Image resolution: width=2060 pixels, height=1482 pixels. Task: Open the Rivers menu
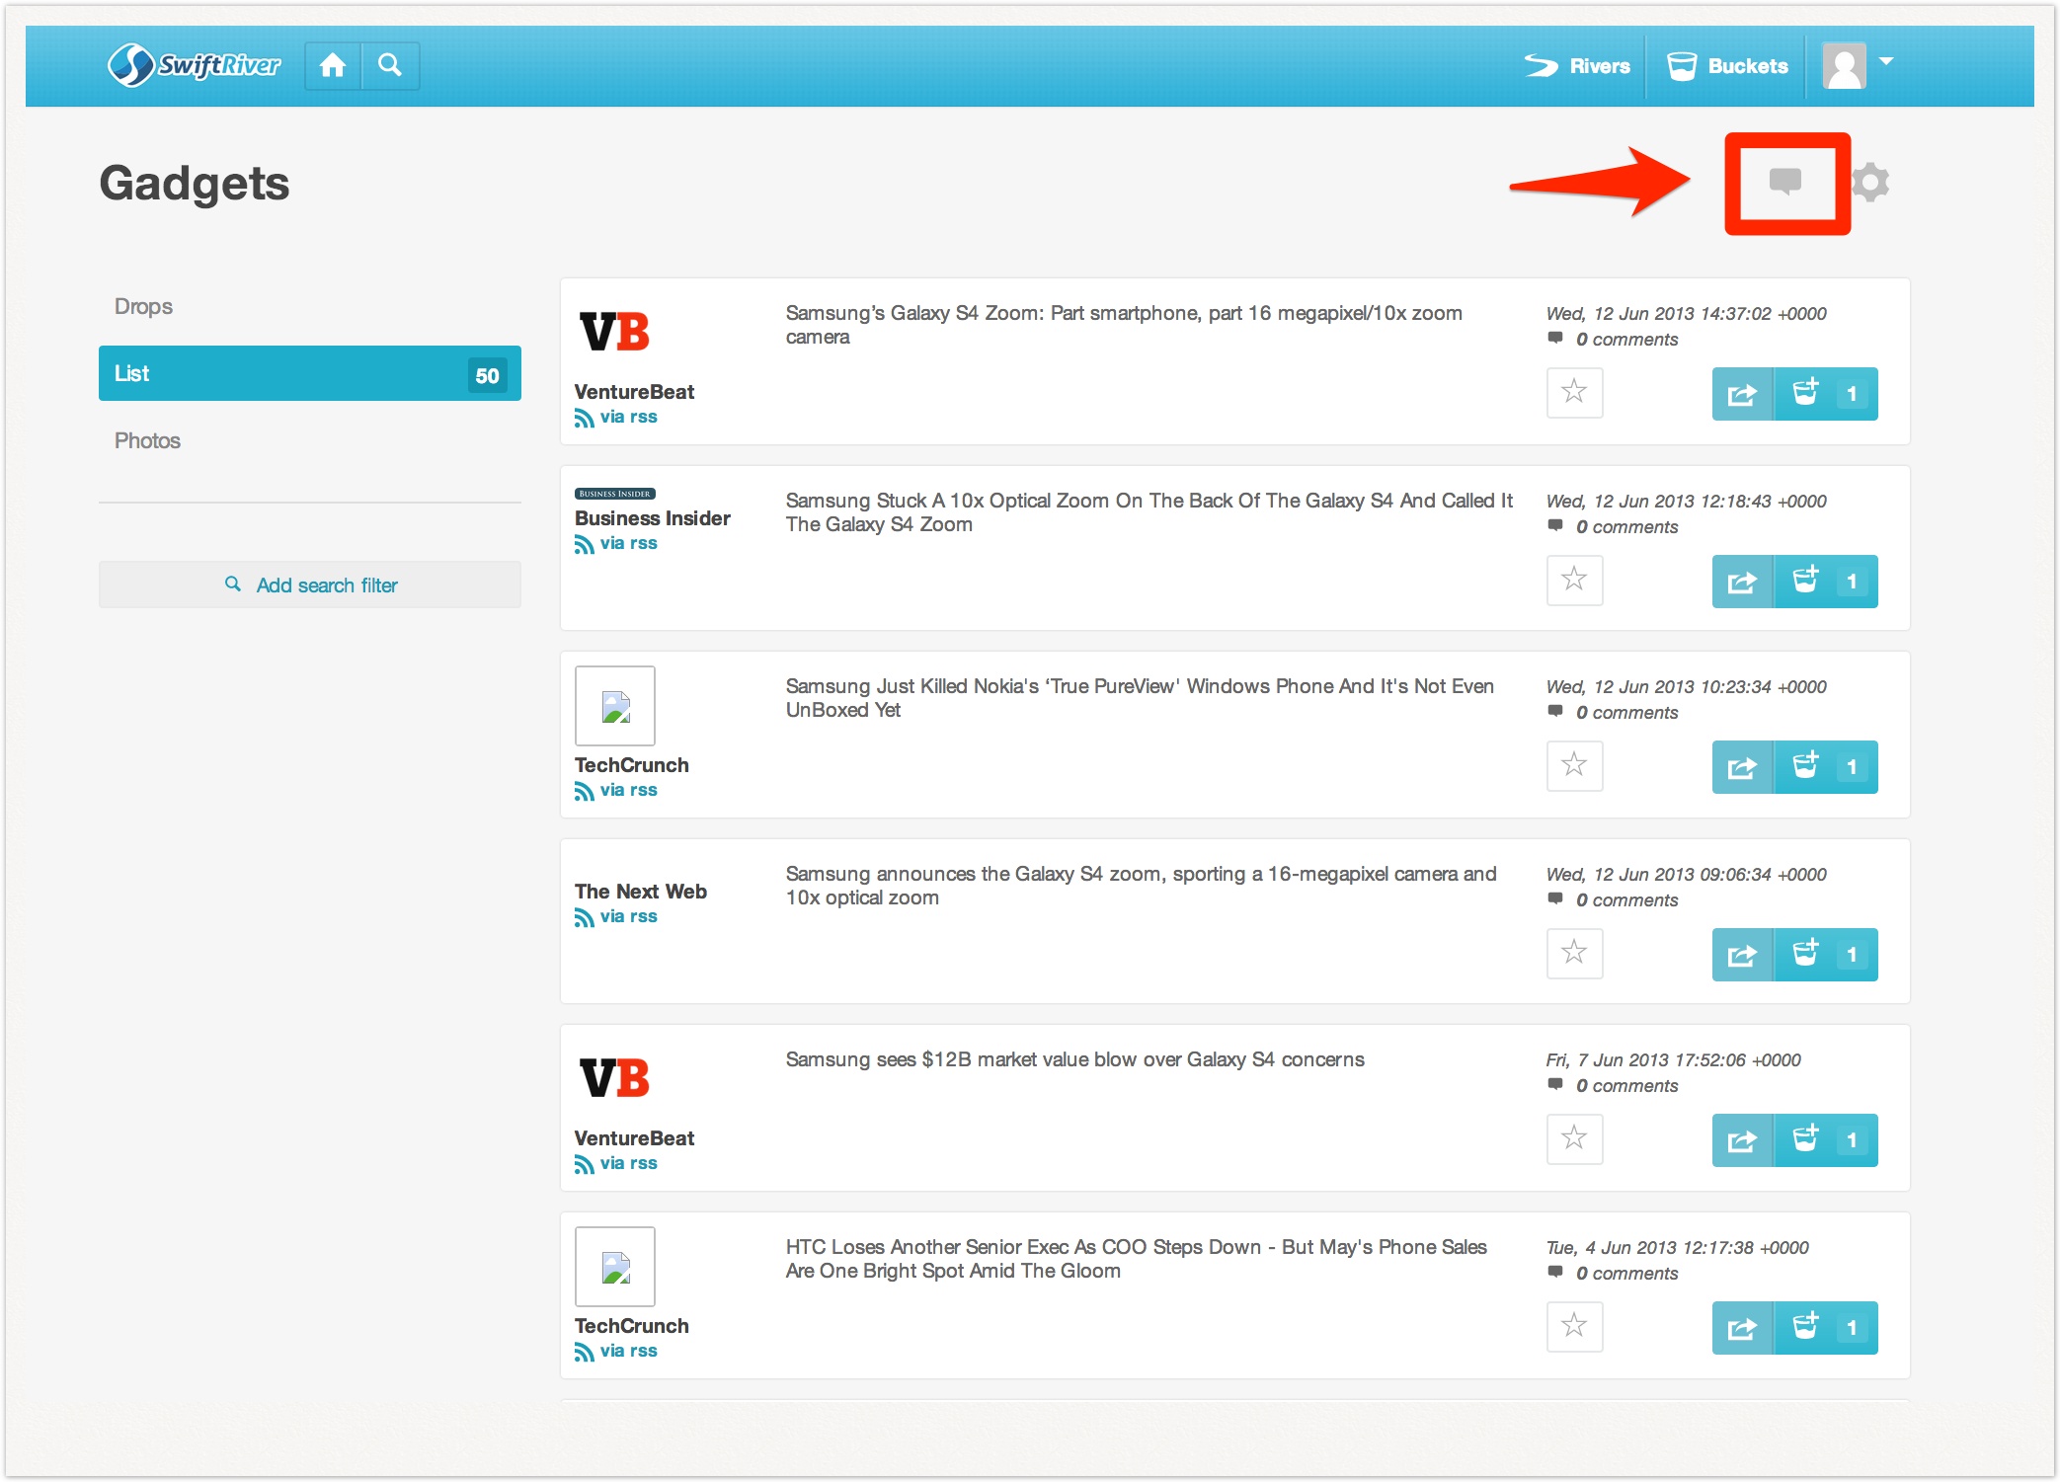click(x=1577, y=66)
